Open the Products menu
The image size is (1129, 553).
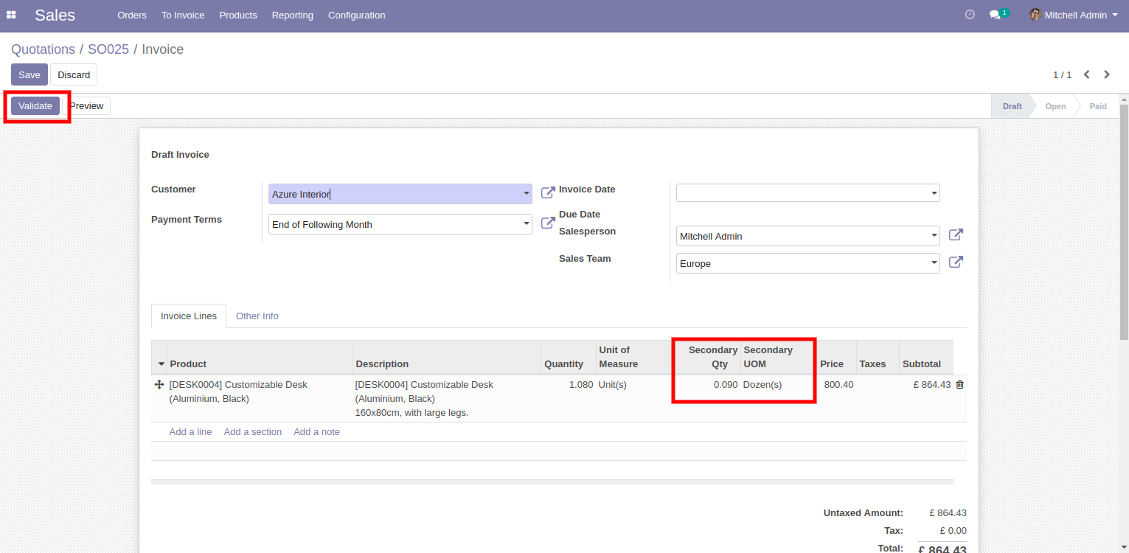(238, 15)
